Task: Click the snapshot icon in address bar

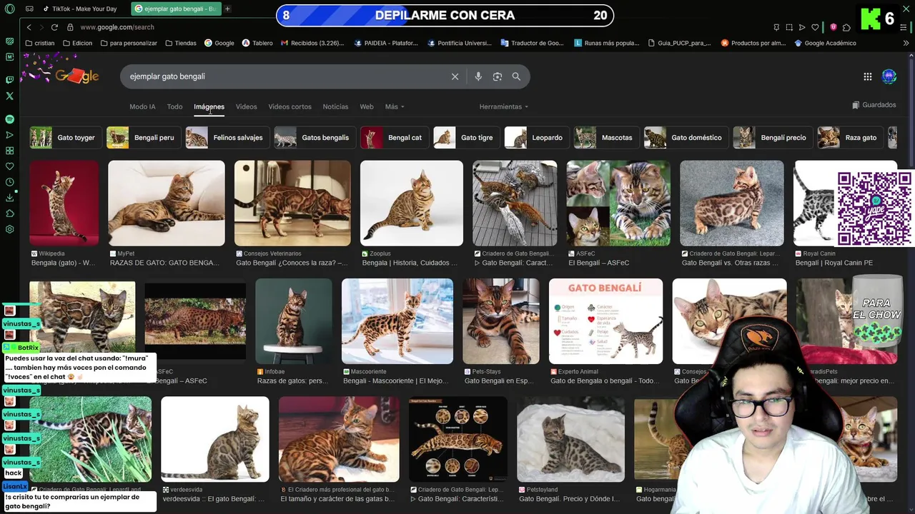Action: pyautogui.click(x=789, y=27)
